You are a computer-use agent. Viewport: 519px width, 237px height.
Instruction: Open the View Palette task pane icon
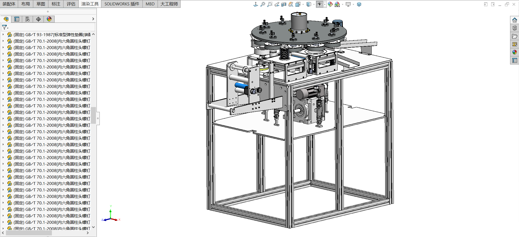tap(514, 44)
